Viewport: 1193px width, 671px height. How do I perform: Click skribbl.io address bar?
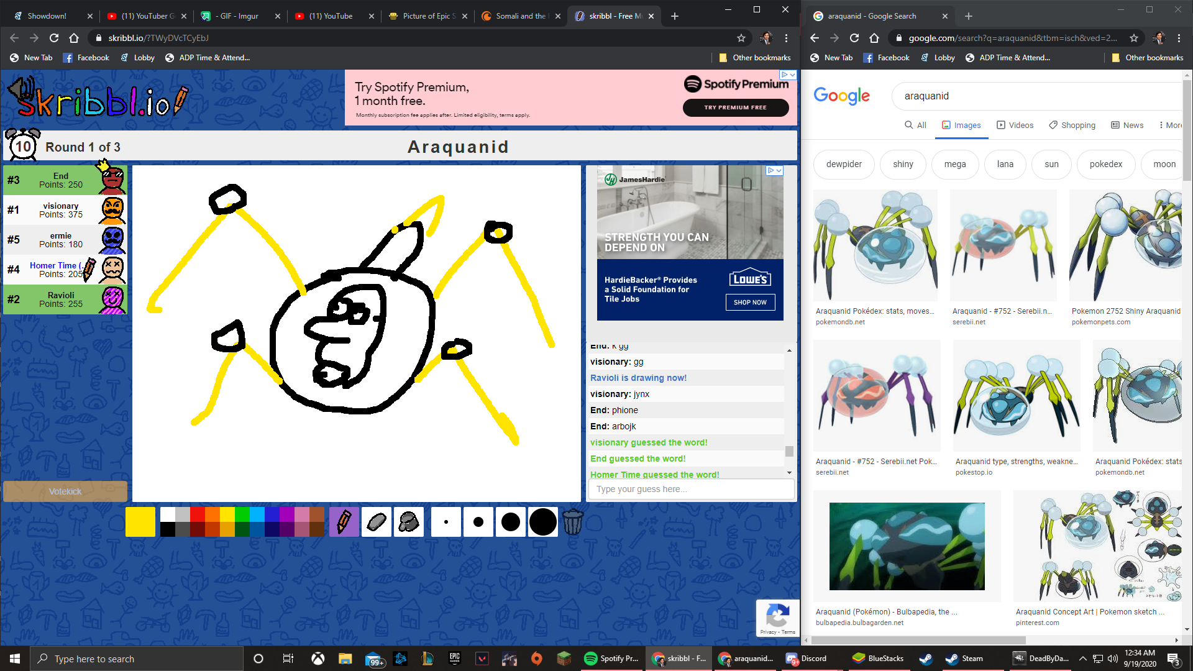410,38
